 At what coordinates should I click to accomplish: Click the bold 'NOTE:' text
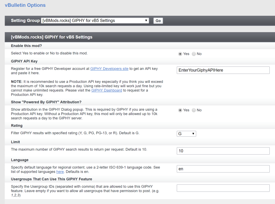click(x=17, y=82)
